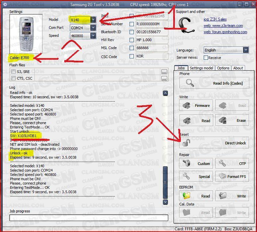
Task: Tick the Bluetooth ID checkbox
Action: (131, 32)
